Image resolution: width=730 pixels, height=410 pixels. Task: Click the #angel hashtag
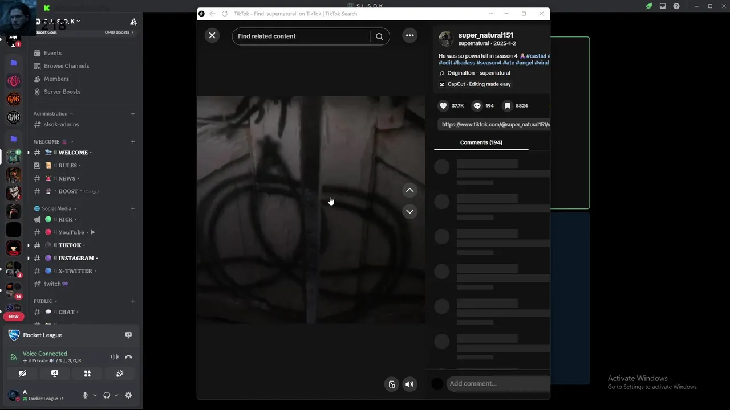524,63
